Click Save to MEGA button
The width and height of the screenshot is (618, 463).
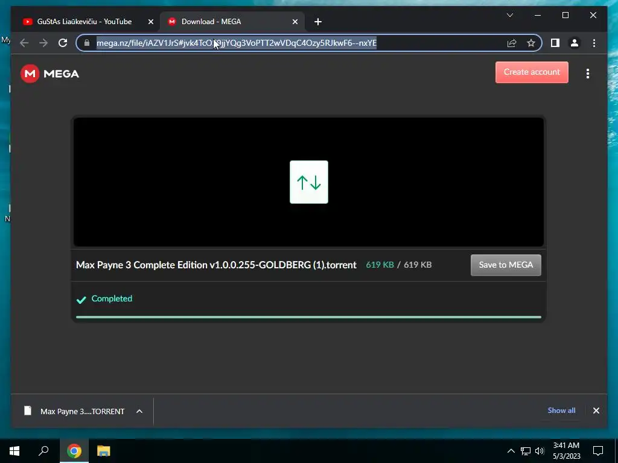coord(506,265)
